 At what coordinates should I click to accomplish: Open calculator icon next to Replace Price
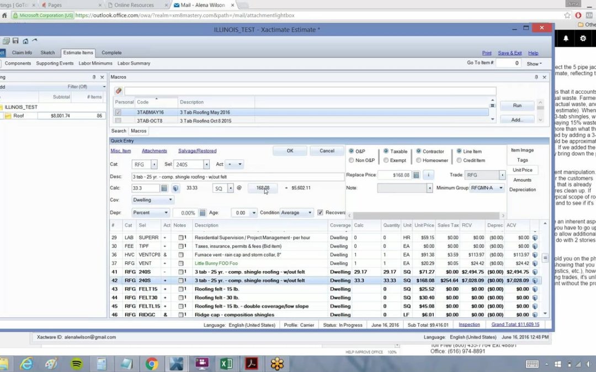(x=416, y=175)
